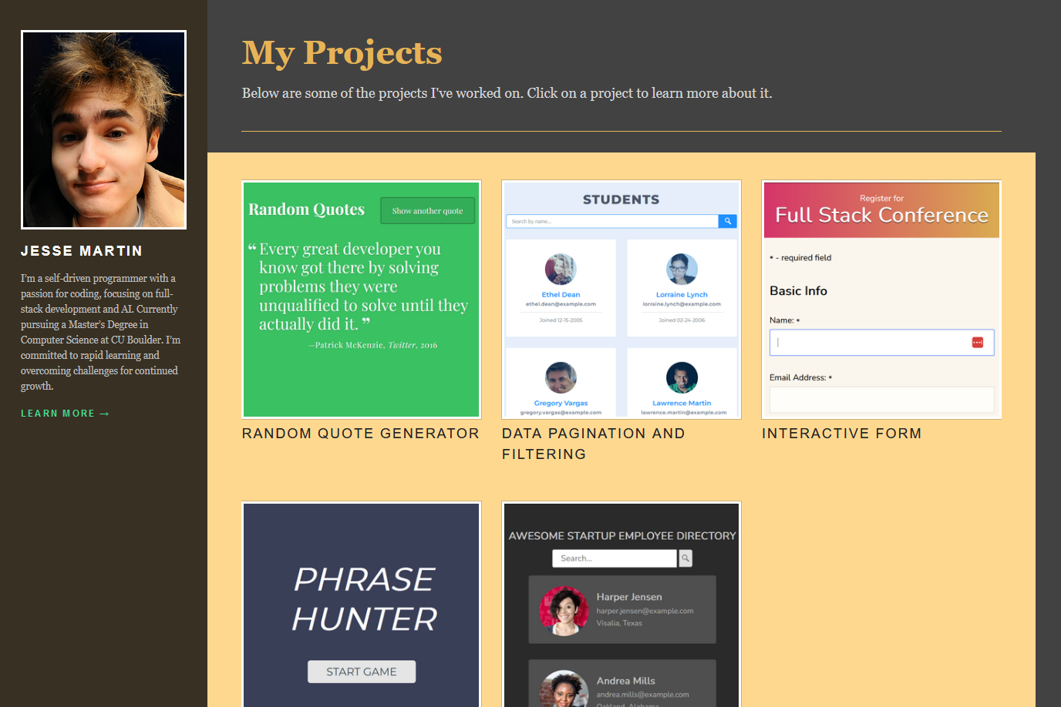The height and width of the screenshot is (707, 1061).
Task: Select Harper Jensen's avatar in the directory
Action: tap(563, 609)
